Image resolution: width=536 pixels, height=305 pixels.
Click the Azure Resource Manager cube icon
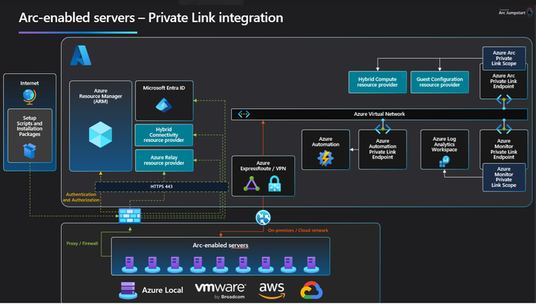click(x=101, y=135)
